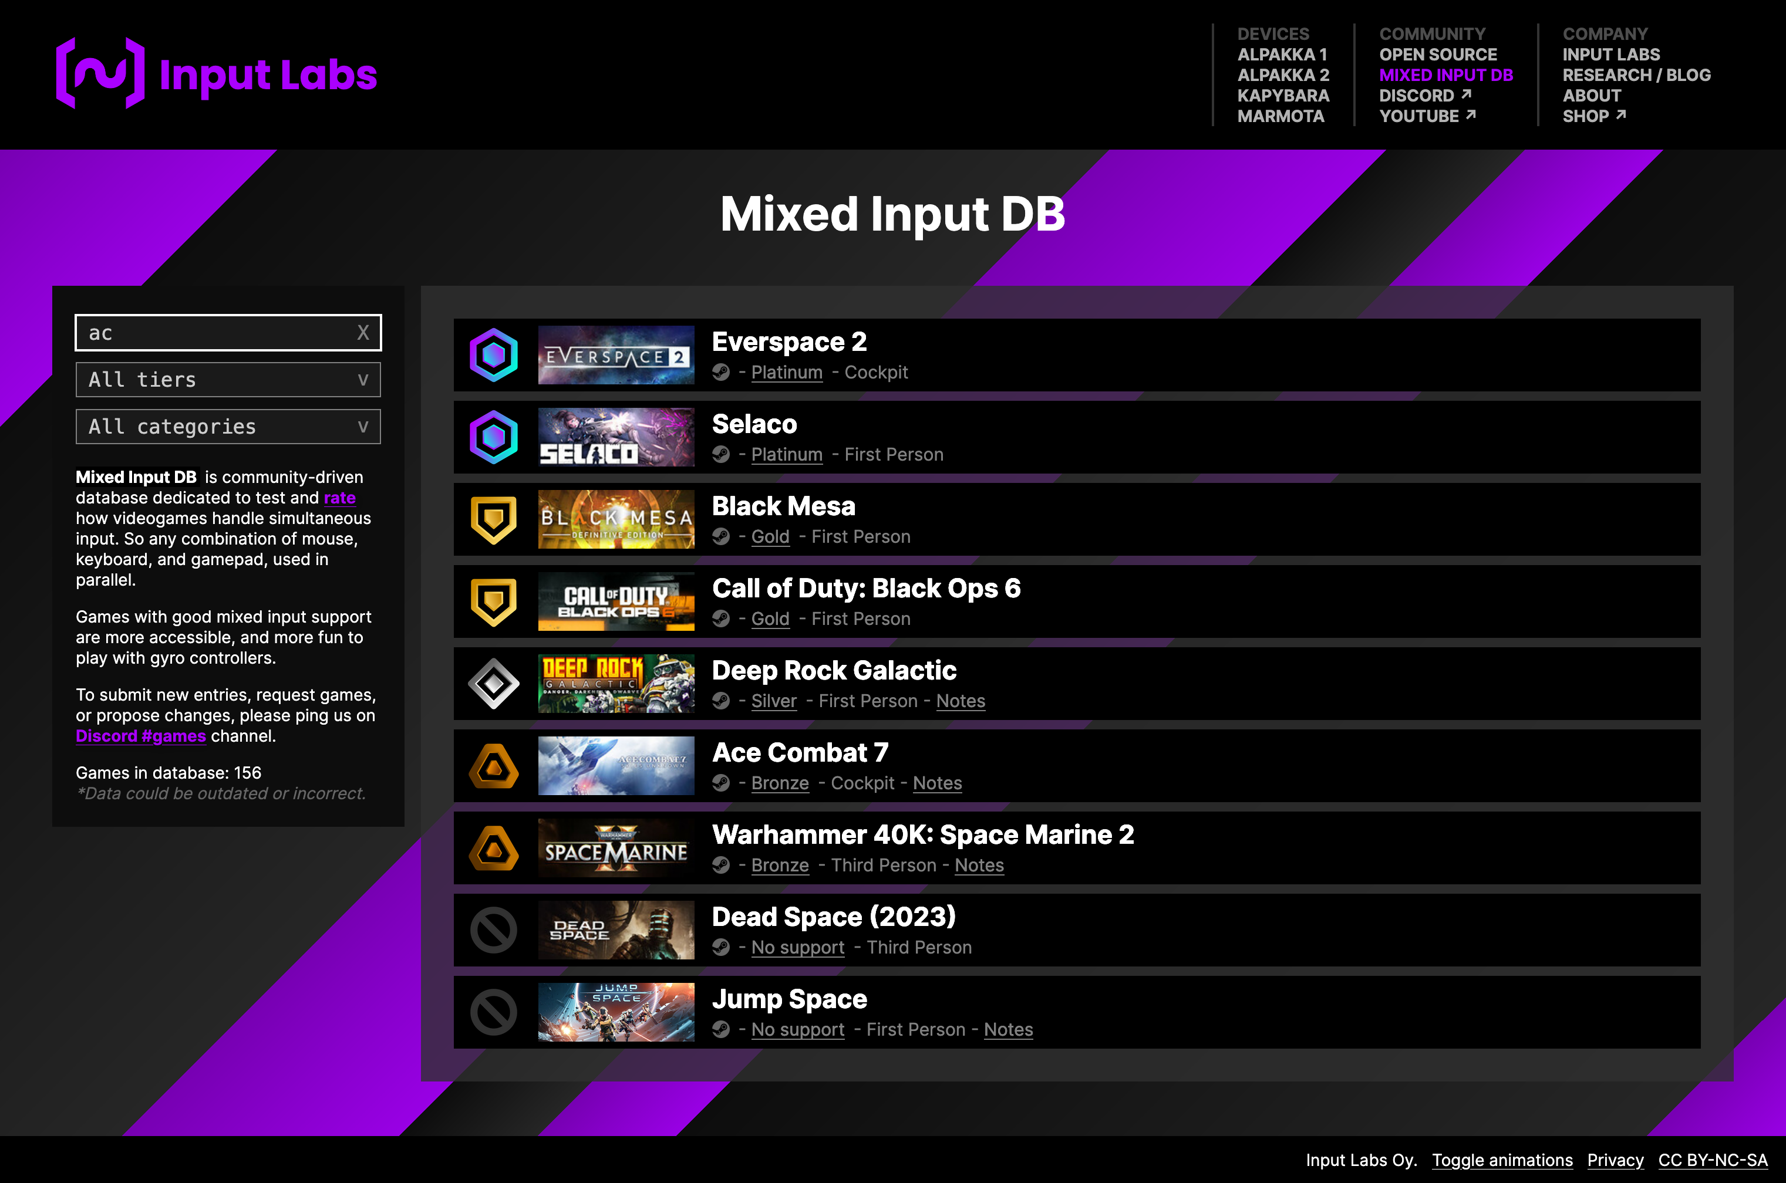Open the Shop external link

pyautogui.click(x=1594, y=116)
